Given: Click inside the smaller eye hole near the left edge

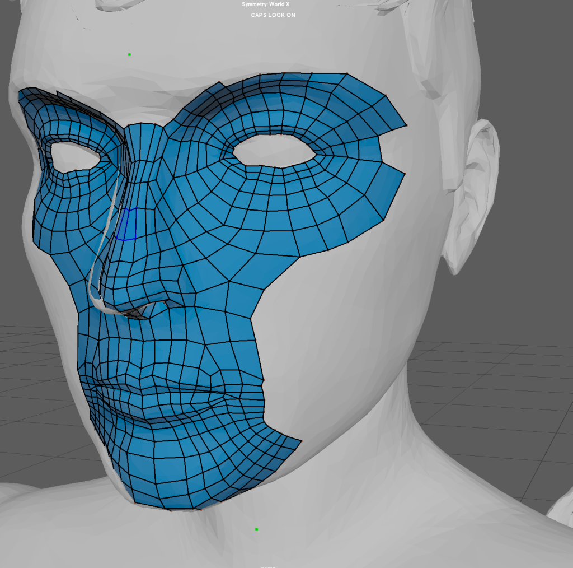Looking at the screenshot, I should (74, 156).
